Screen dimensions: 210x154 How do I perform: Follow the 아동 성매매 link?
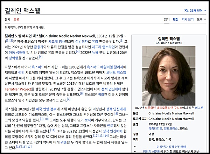[x=17, y=52]
